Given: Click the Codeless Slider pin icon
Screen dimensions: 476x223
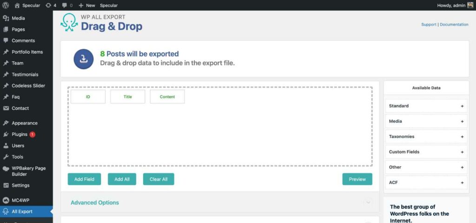Looking at the screenshot, I should [x=6, y=86].
